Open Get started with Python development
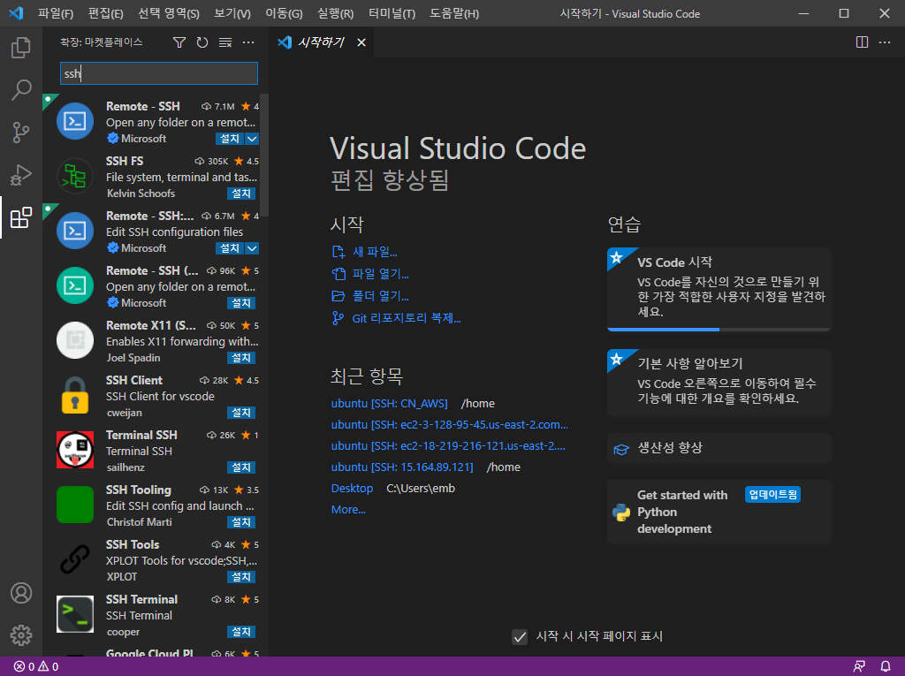This screenshot has height=676, width=905. [x=719, y=512]
